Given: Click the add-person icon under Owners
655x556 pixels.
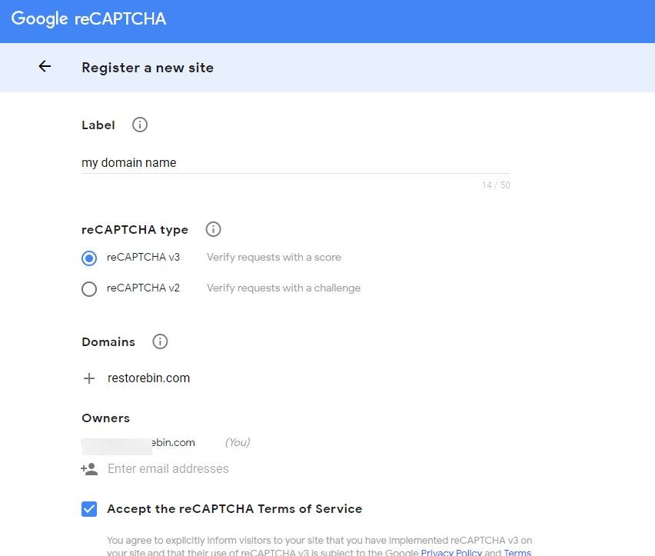Looking at the screenshot, I should coord(89,468).
